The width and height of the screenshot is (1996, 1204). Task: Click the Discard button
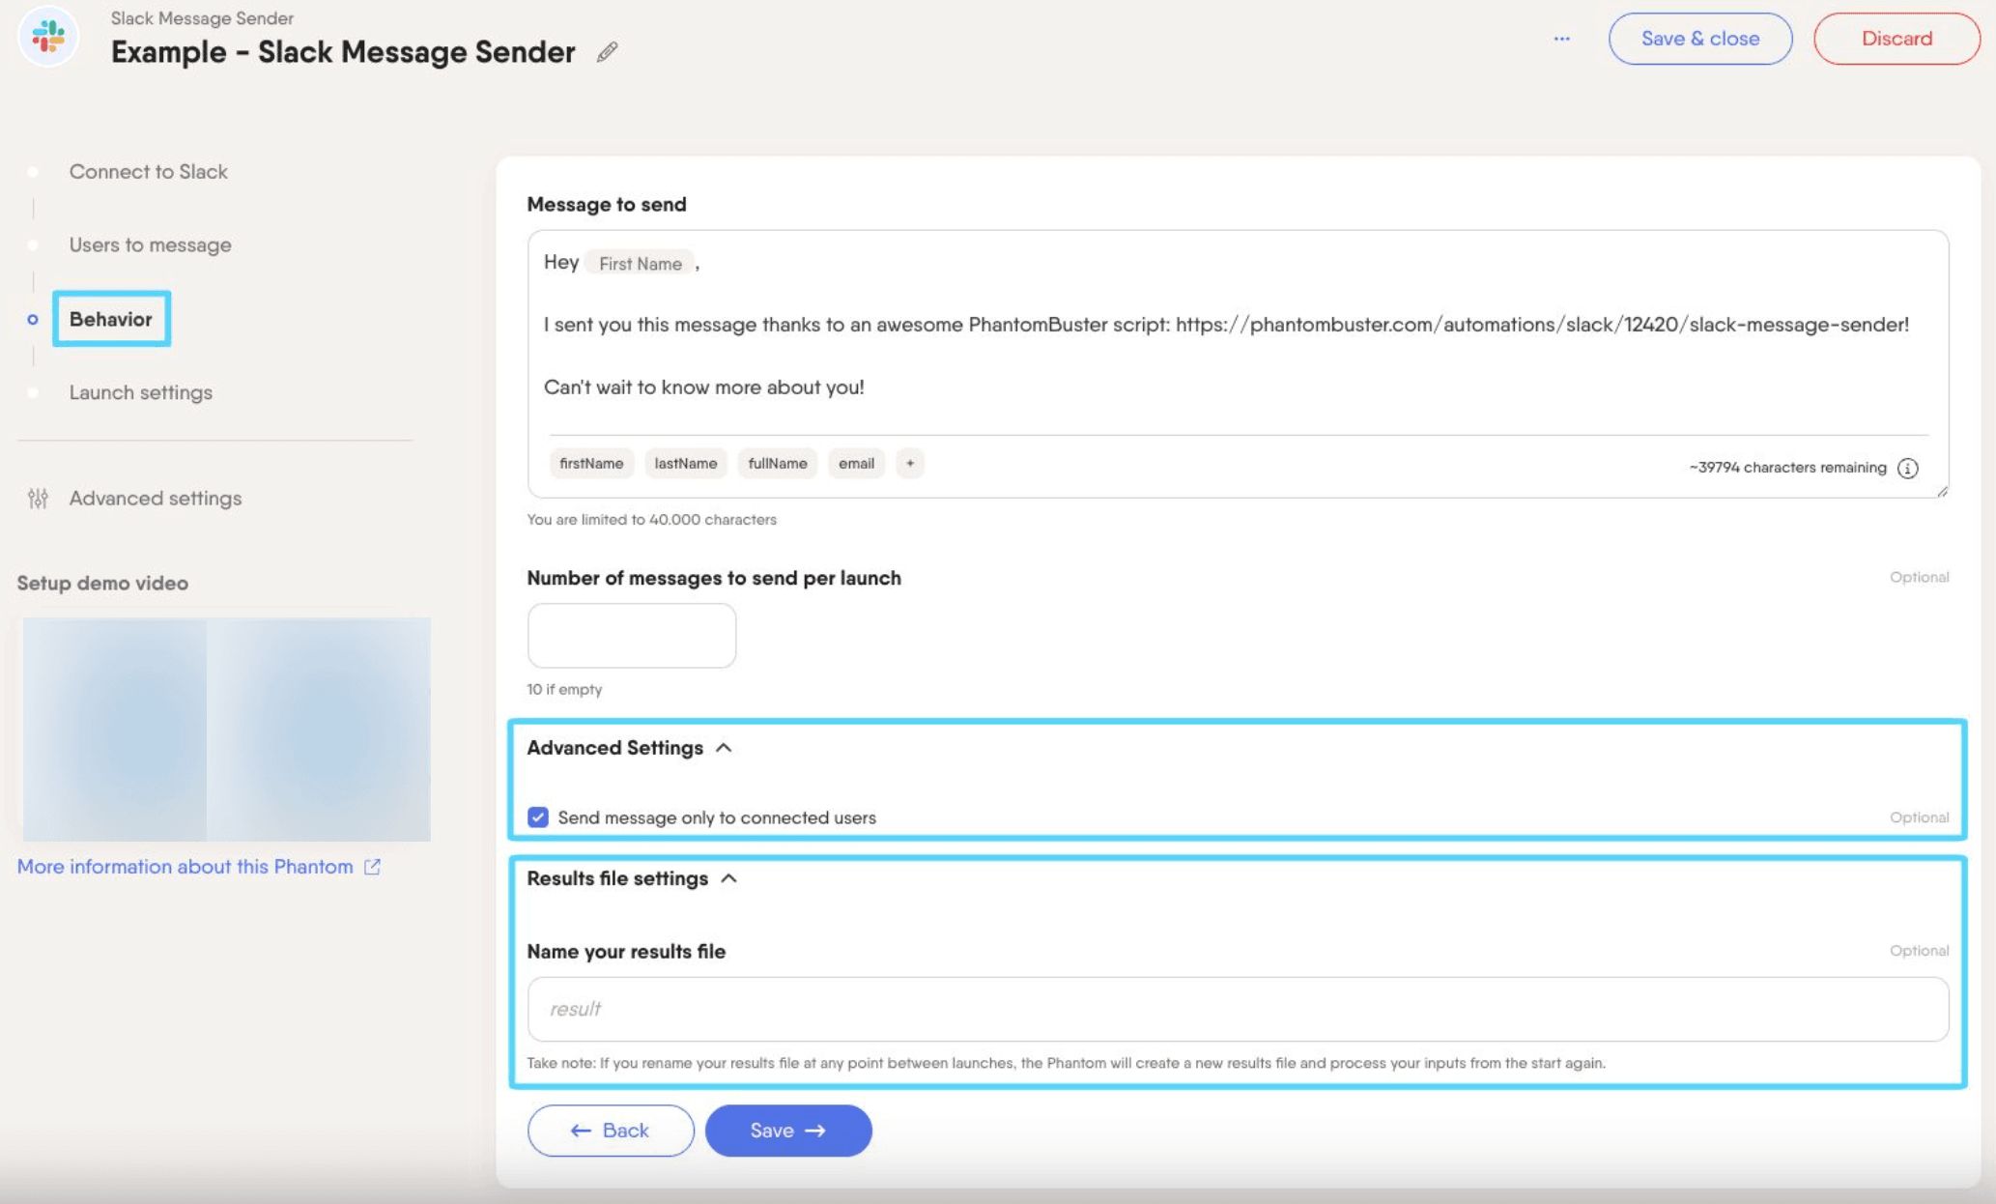pos(1896,39)
